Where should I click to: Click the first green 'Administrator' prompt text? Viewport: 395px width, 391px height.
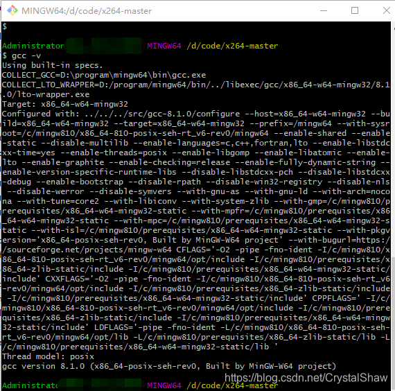click(33, 46)
